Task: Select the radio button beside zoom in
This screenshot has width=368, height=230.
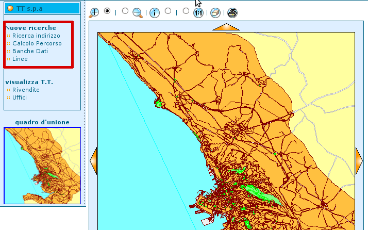Action: coord(107,11)
